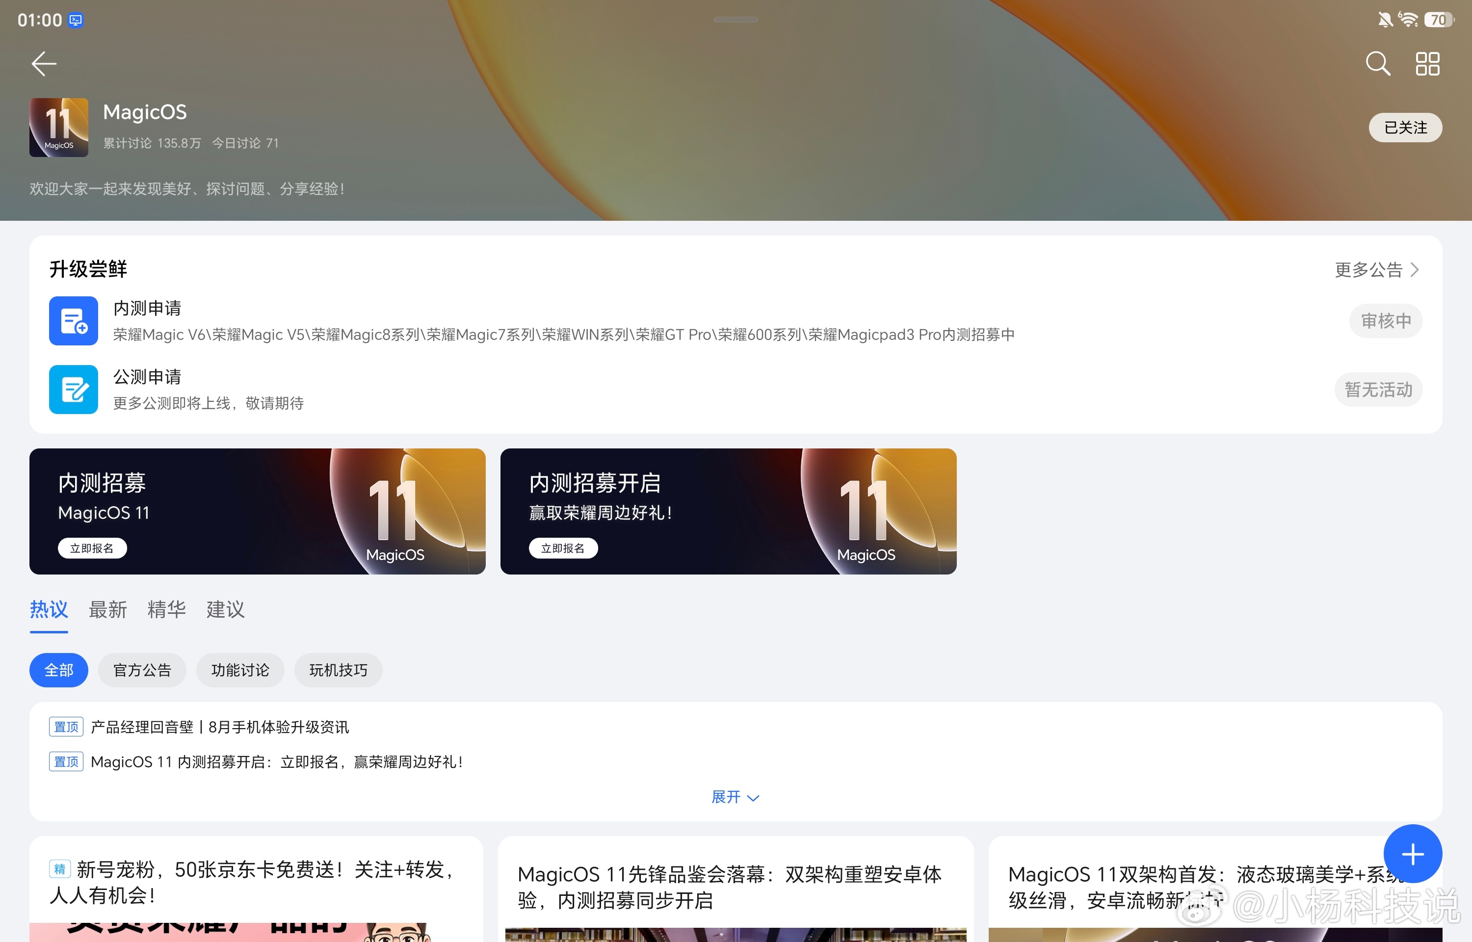
Task: Tap 立即报名 on 内测招募开启 banner
Action: point(563,548)
